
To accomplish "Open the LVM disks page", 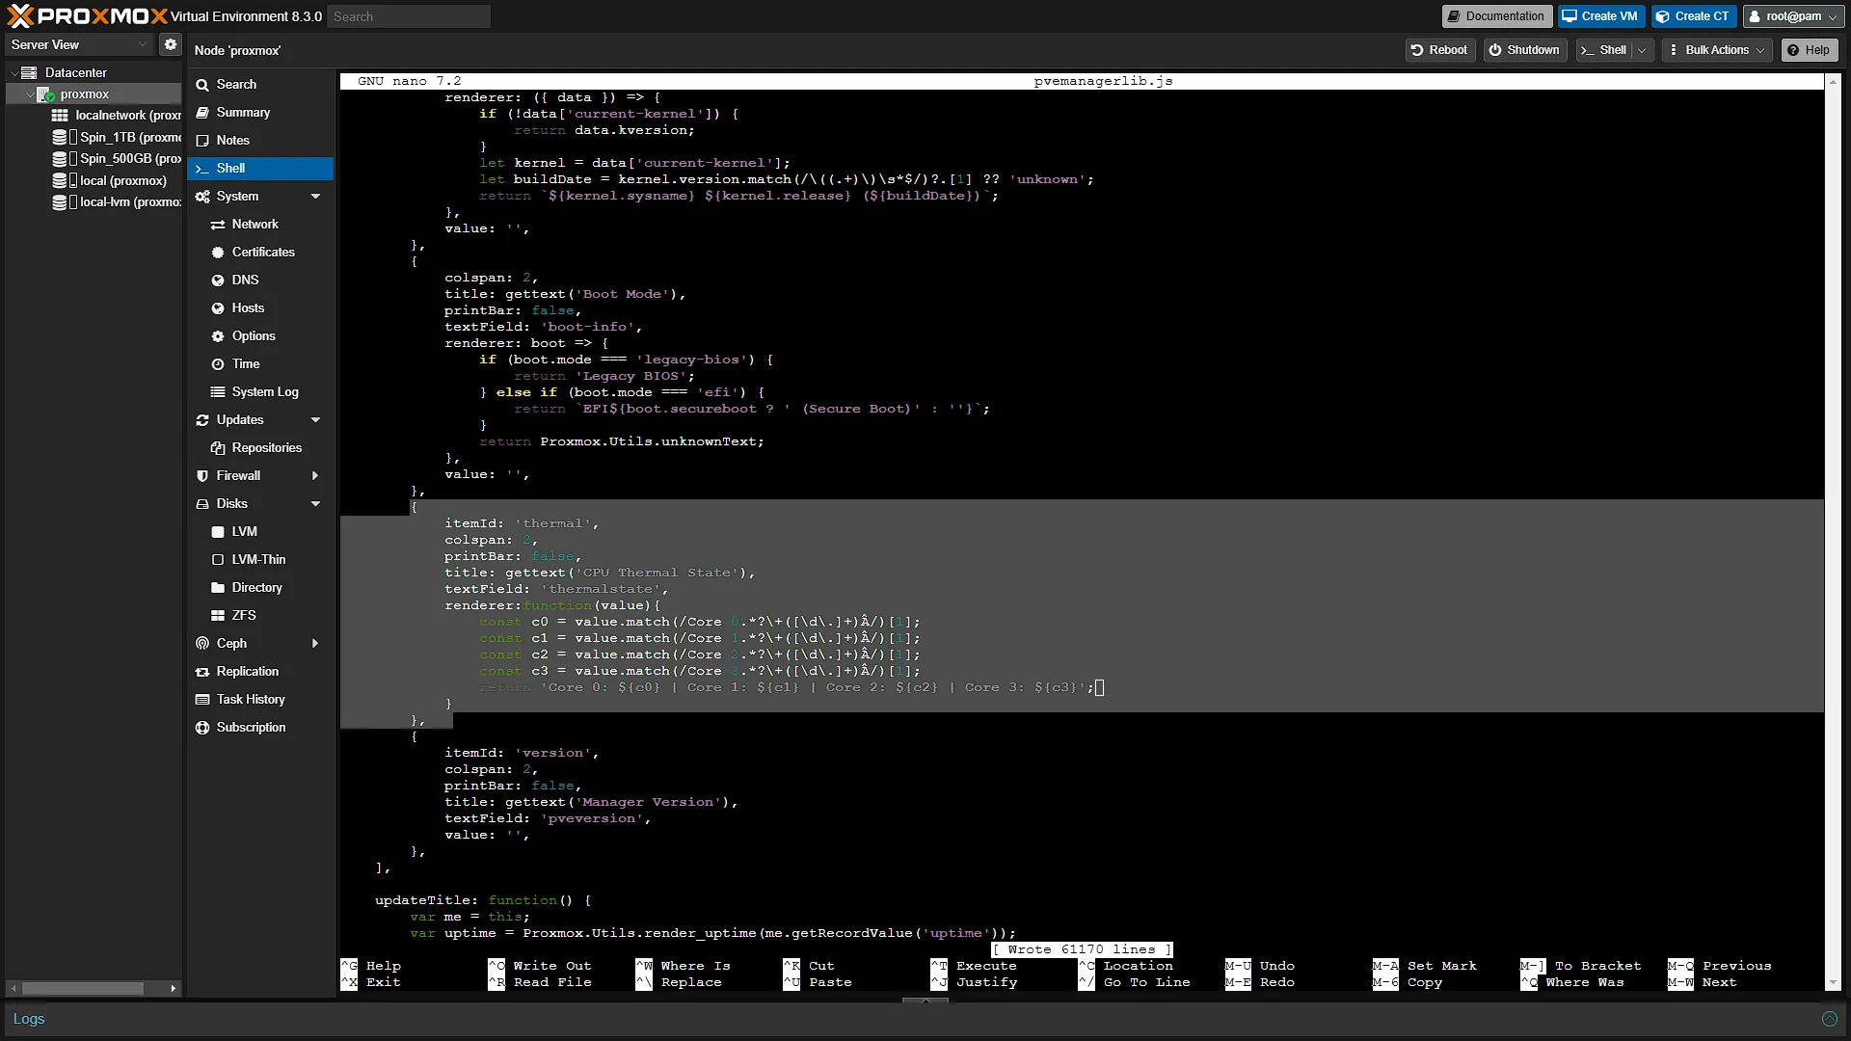I will pos(260,532).
